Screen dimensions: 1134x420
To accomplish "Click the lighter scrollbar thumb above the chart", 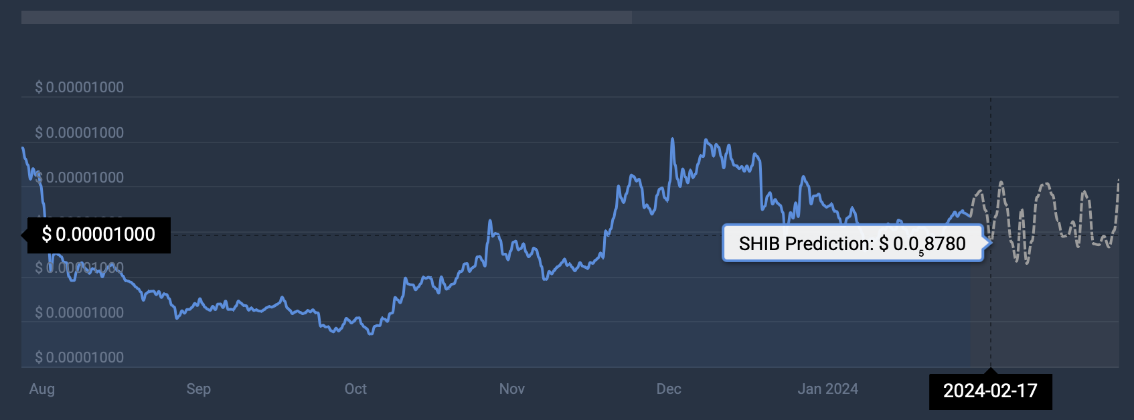I will [326, 17].
